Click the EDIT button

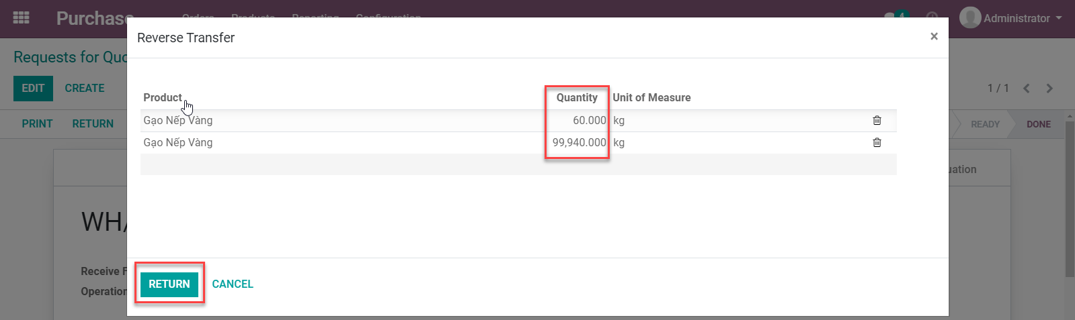[x=33, y=89]
